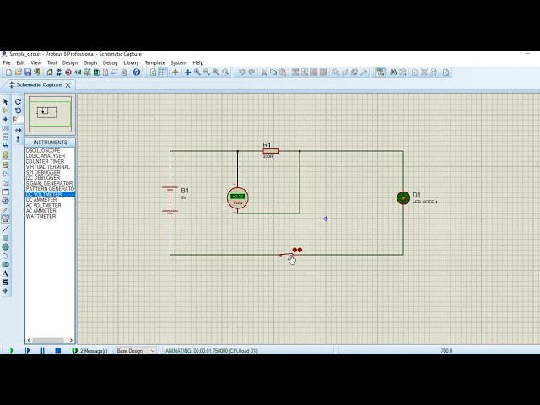Screen dimensions: 540x405
Task: Select the Wire Label mode tool
Action: point(6,128)
